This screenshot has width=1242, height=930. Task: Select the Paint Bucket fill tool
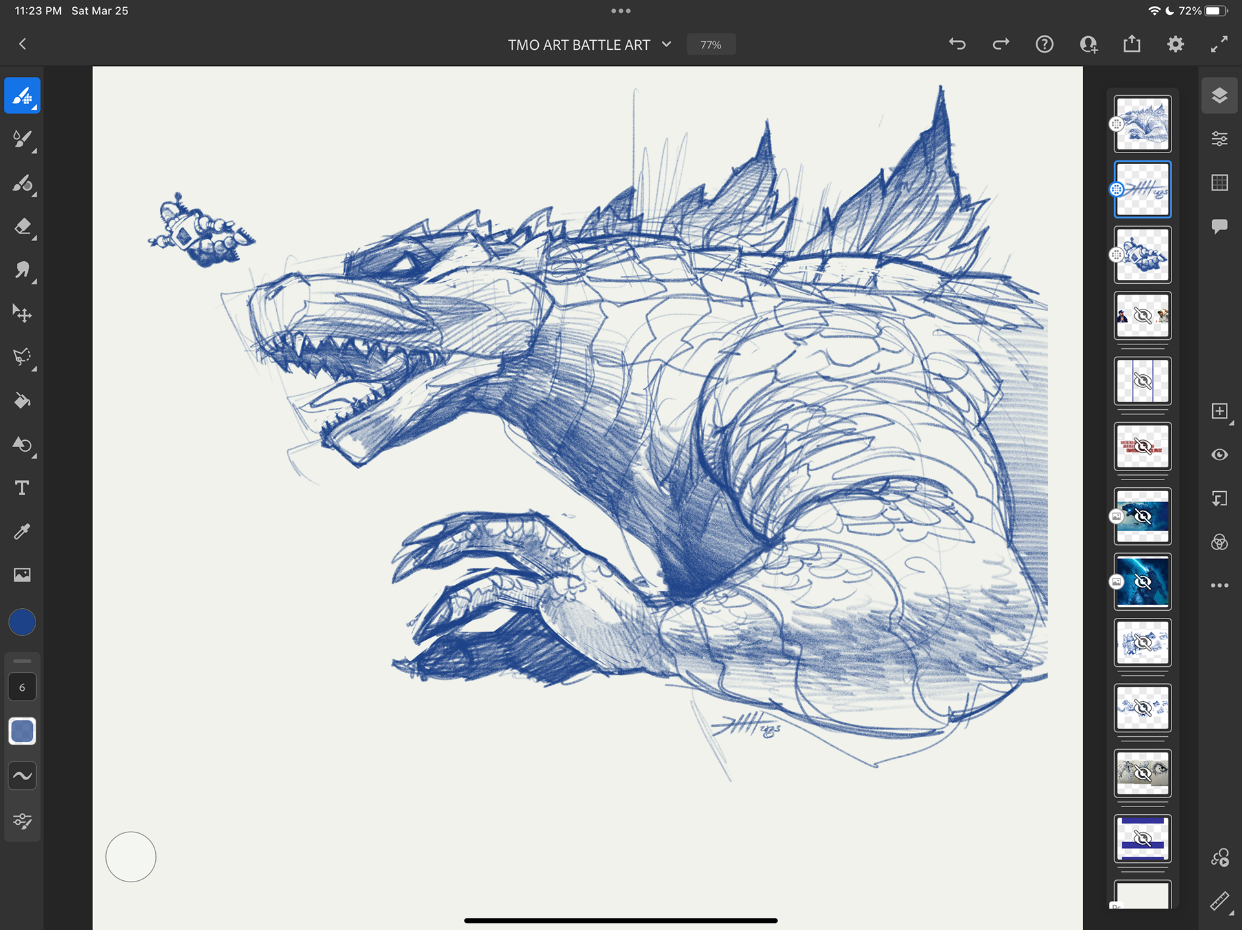22,401
